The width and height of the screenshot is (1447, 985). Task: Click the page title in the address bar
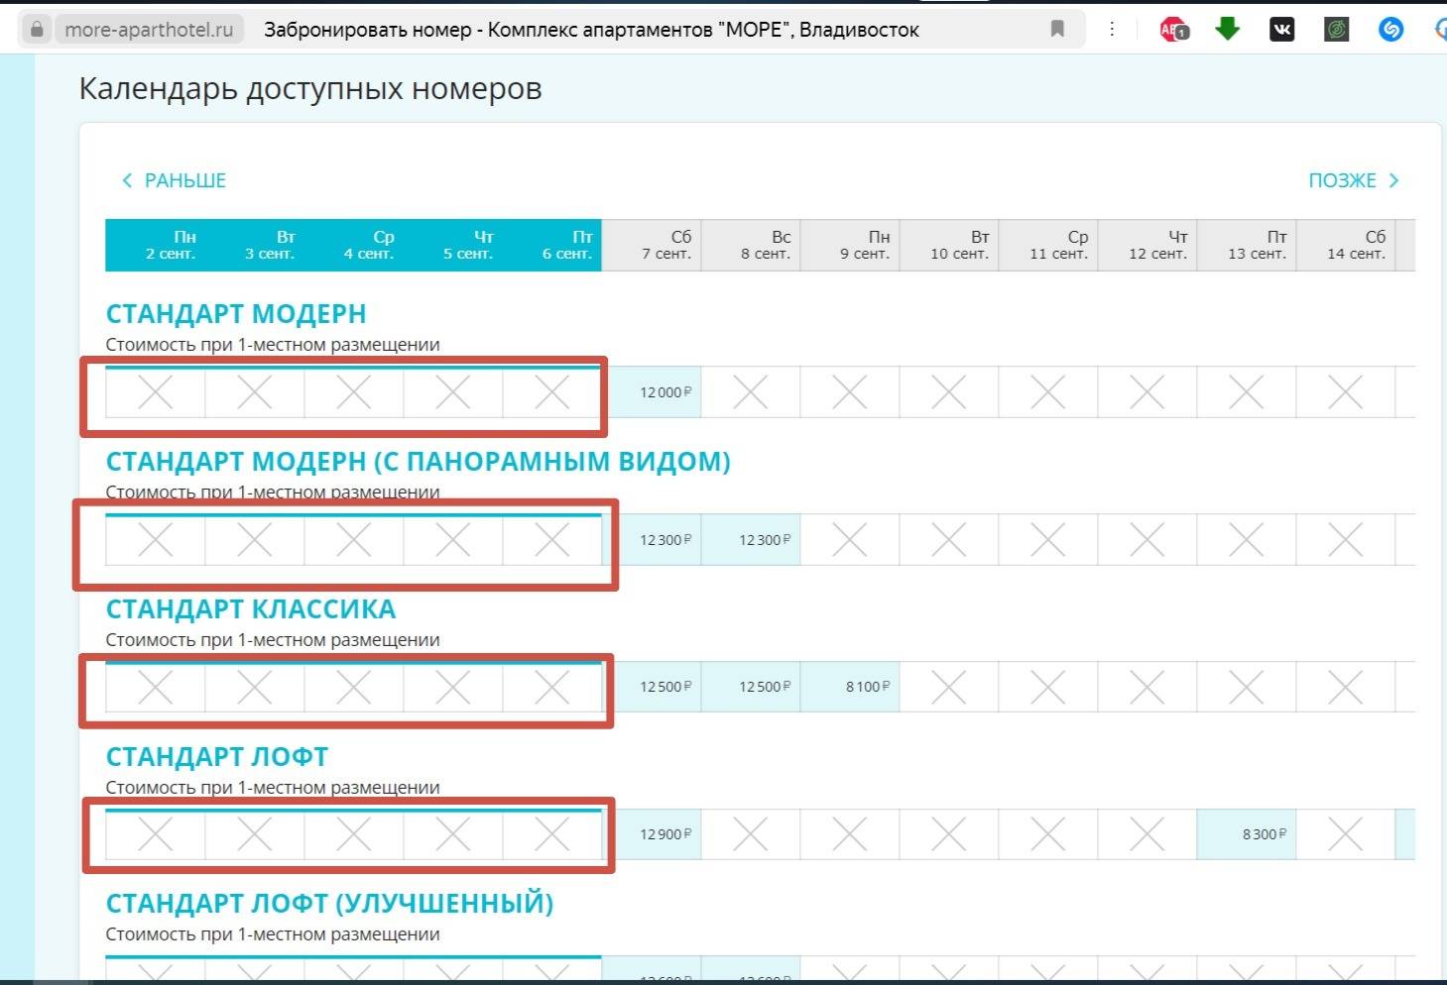click(x=591, y=30)
